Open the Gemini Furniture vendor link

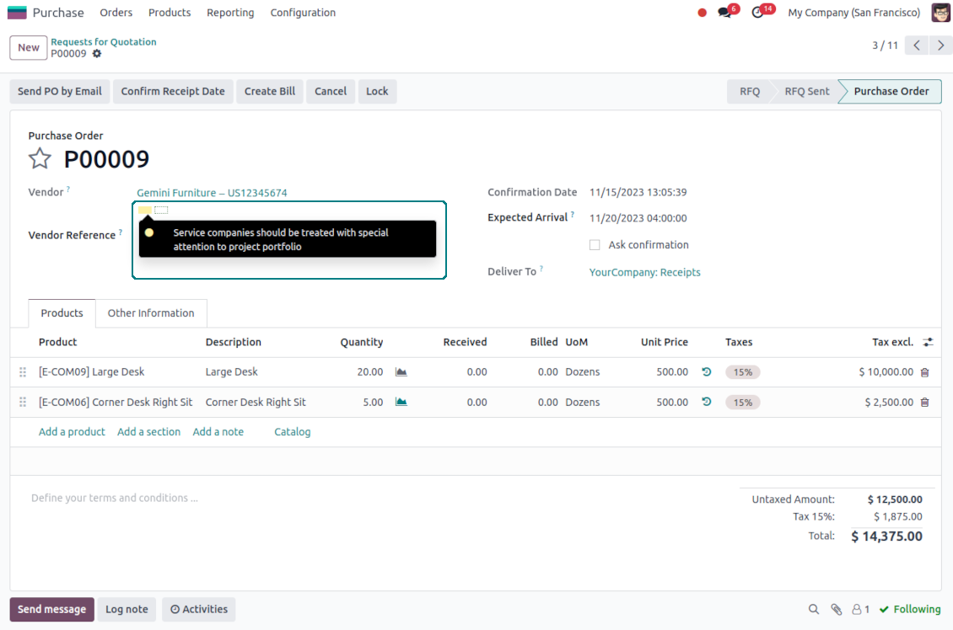pos(212,193)
